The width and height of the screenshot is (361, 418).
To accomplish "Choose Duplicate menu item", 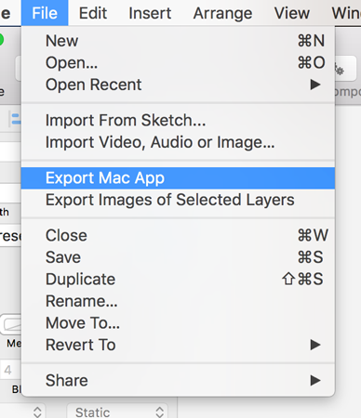I will (x=178, y=279).
